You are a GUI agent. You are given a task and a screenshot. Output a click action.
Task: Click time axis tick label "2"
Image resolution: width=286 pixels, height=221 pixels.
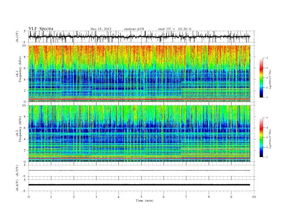(x=74, y=197)
